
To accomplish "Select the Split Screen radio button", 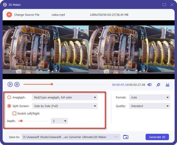I will click(9, 106).
